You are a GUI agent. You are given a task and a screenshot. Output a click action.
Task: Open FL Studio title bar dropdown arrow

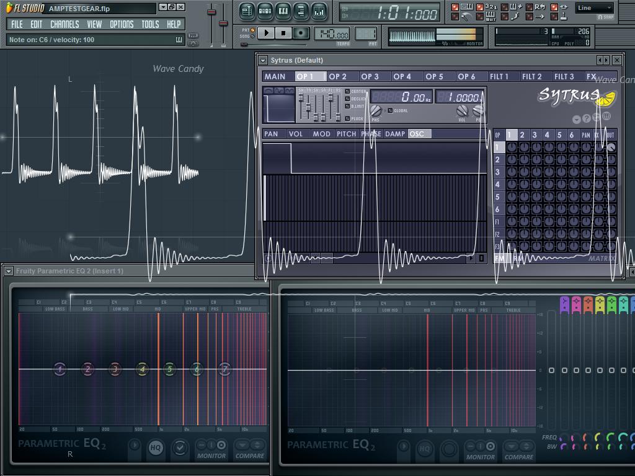click(x=163, y=7)
